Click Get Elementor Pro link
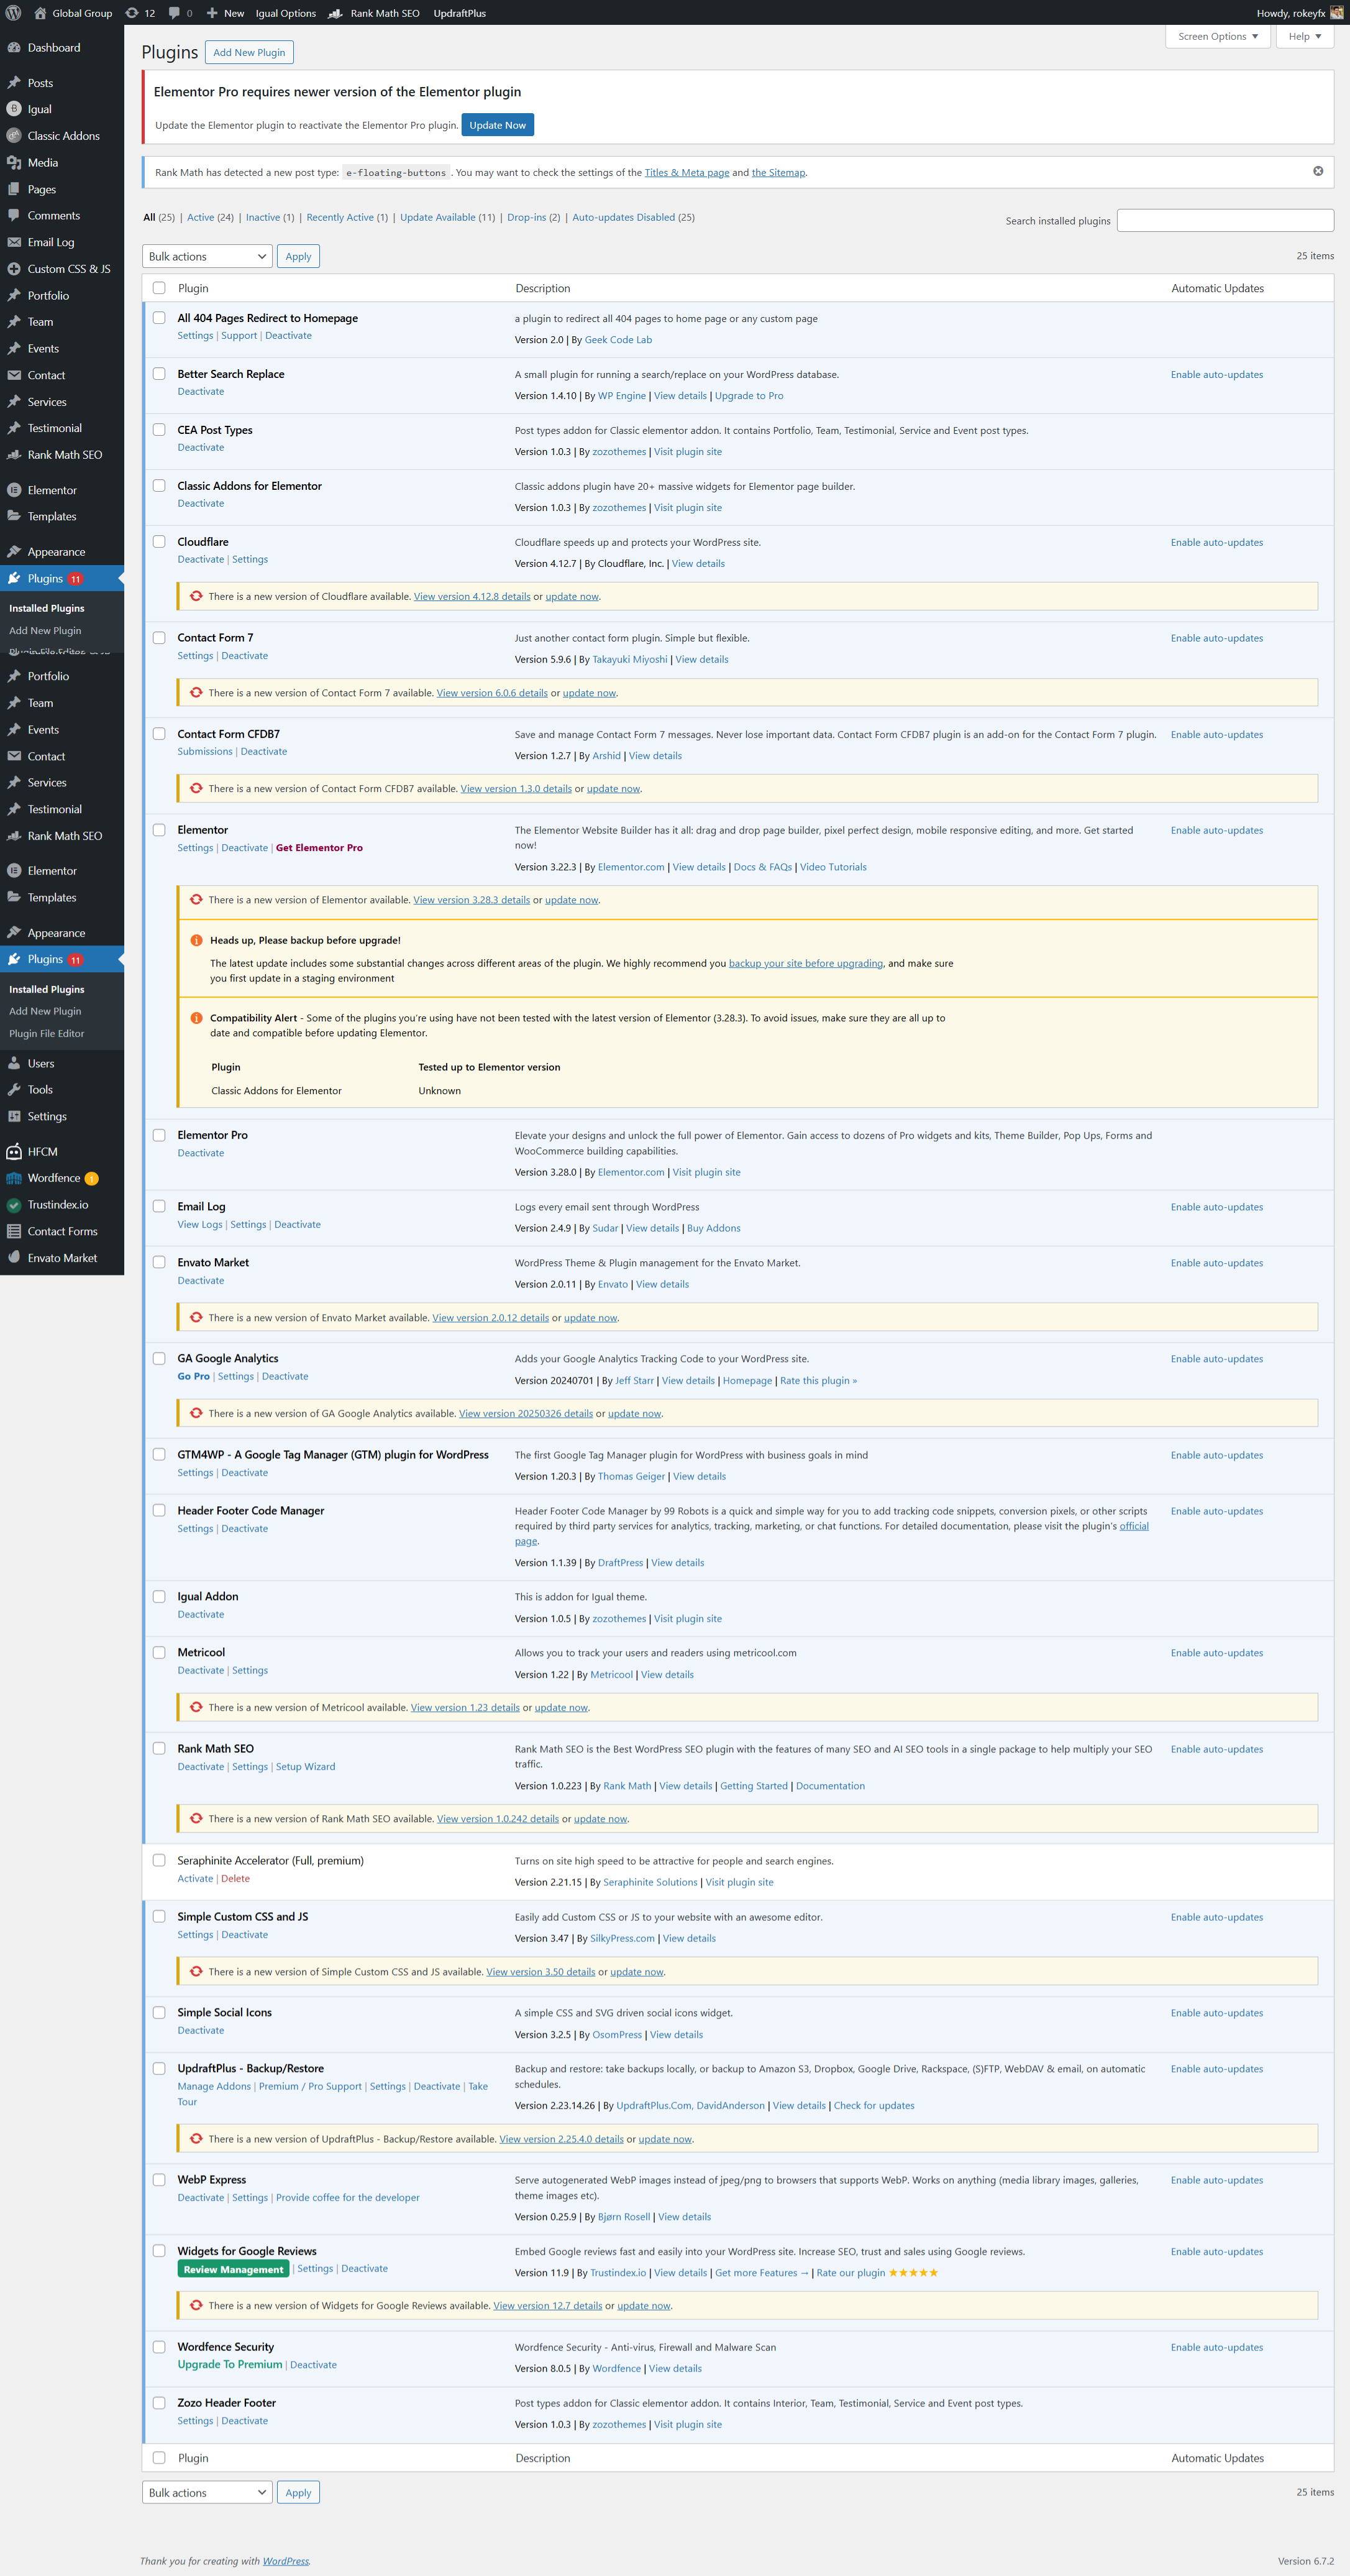Screen dimensions: 1350x2576 pos(319,847)
